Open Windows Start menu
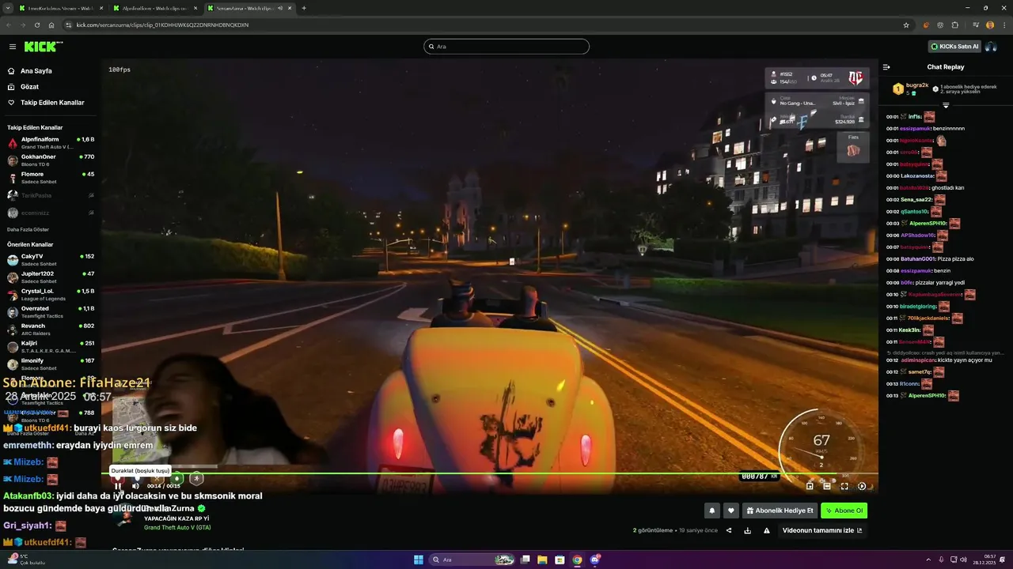The width and height of the screenshot is (1013, 569). click(x=419, y=560)
